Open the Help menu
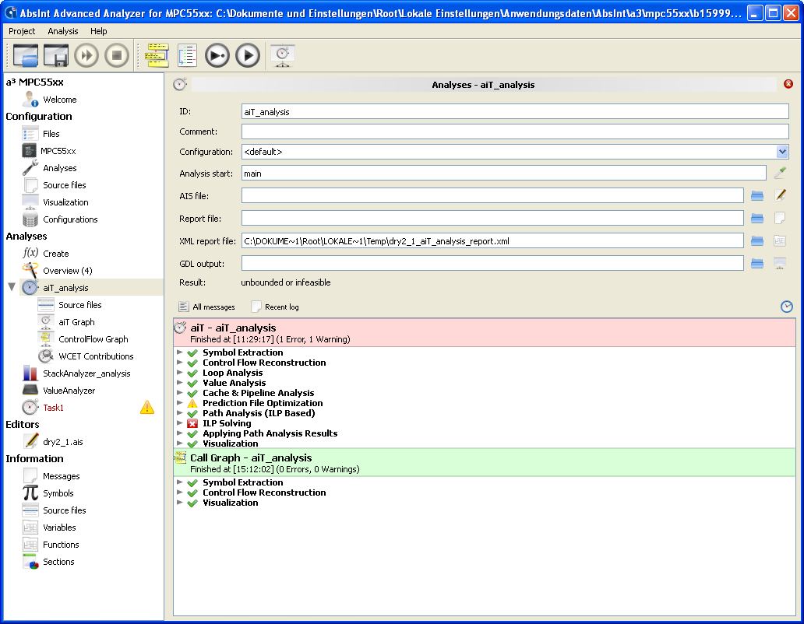This screenshot has width=804, height=624. pyautogui.click(x=98, y=31)
